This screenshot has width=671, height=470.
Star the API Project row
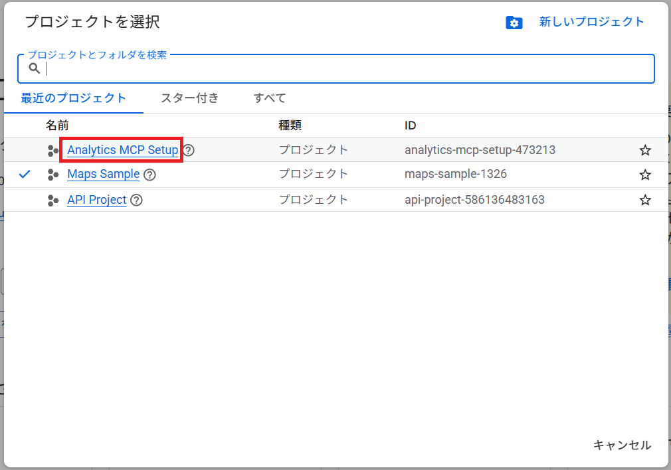[x=644, y=200]
